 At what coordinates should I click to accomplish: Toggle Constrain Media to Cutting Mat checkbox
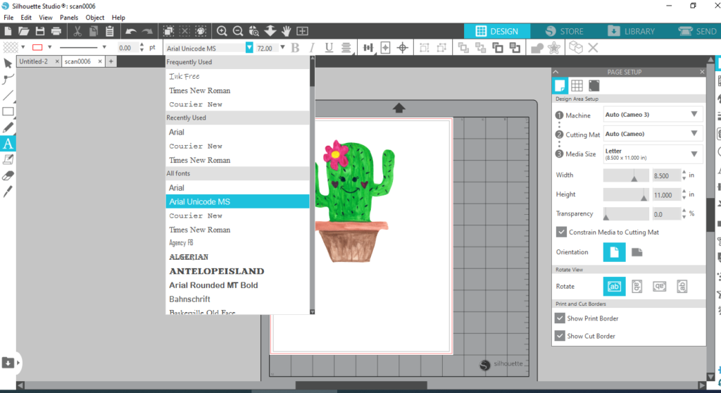click(561, 232)
